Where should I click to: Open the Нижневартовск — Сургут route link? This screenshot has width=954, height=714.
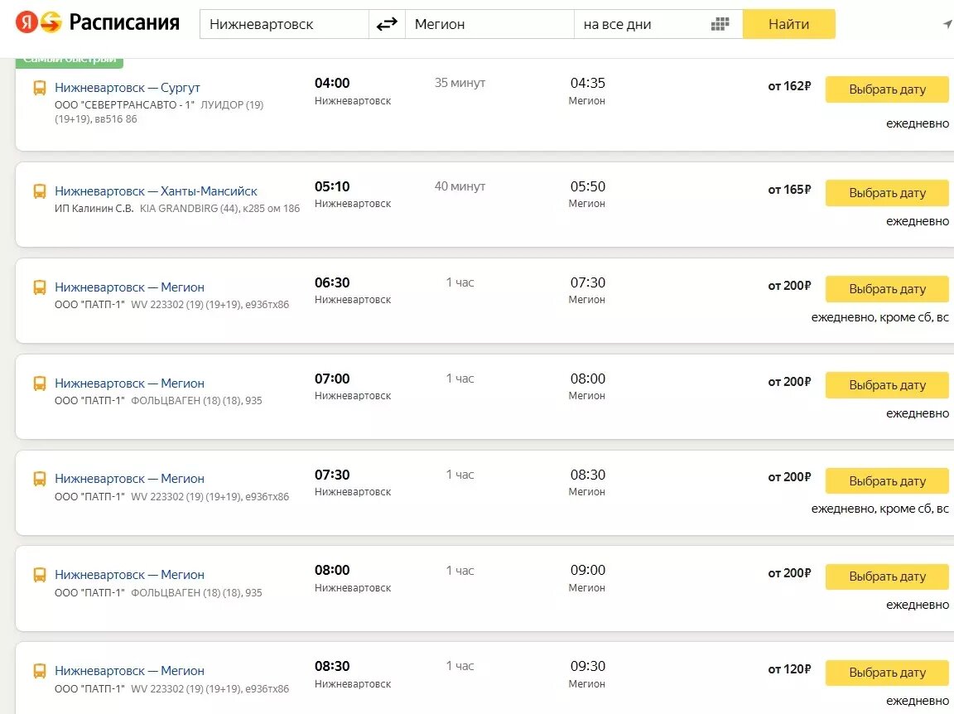(128, 88)
